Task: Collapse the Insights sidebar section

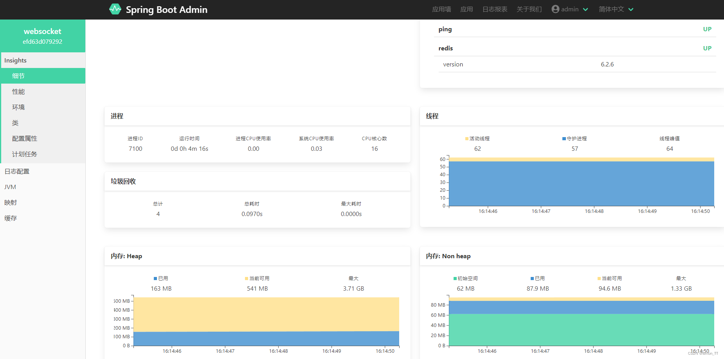Action: (x=43, y=60)
